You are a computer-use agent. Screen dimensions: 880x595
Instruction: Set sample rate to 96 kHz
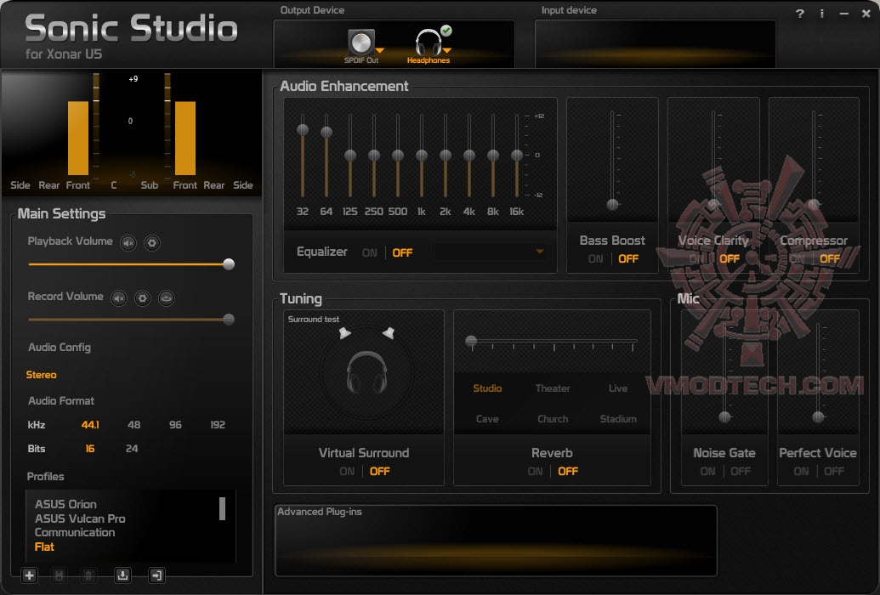click(x=175, y=425)
